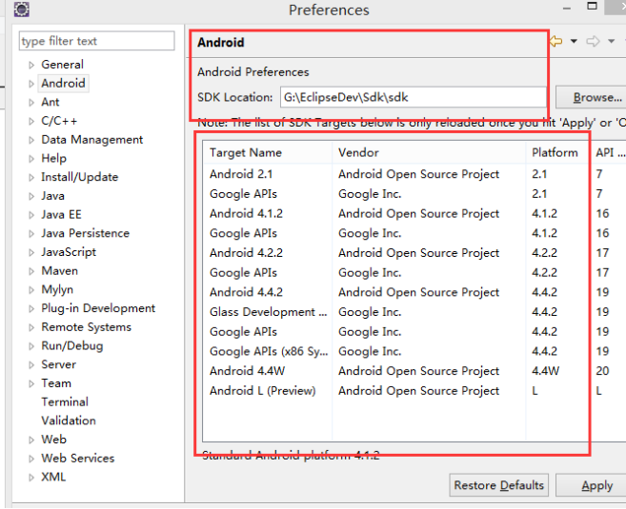Expand Run/Debug node arrow
The image size is (626, 509).
[31, 346]
